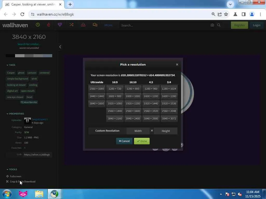Collapse the Tags section
This screenshot has width=266, height=199.
[11, 65]
